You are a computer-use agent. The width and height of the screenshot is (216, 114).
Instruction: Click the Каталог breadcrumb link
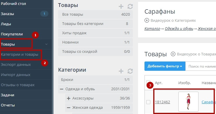point(152,29)
